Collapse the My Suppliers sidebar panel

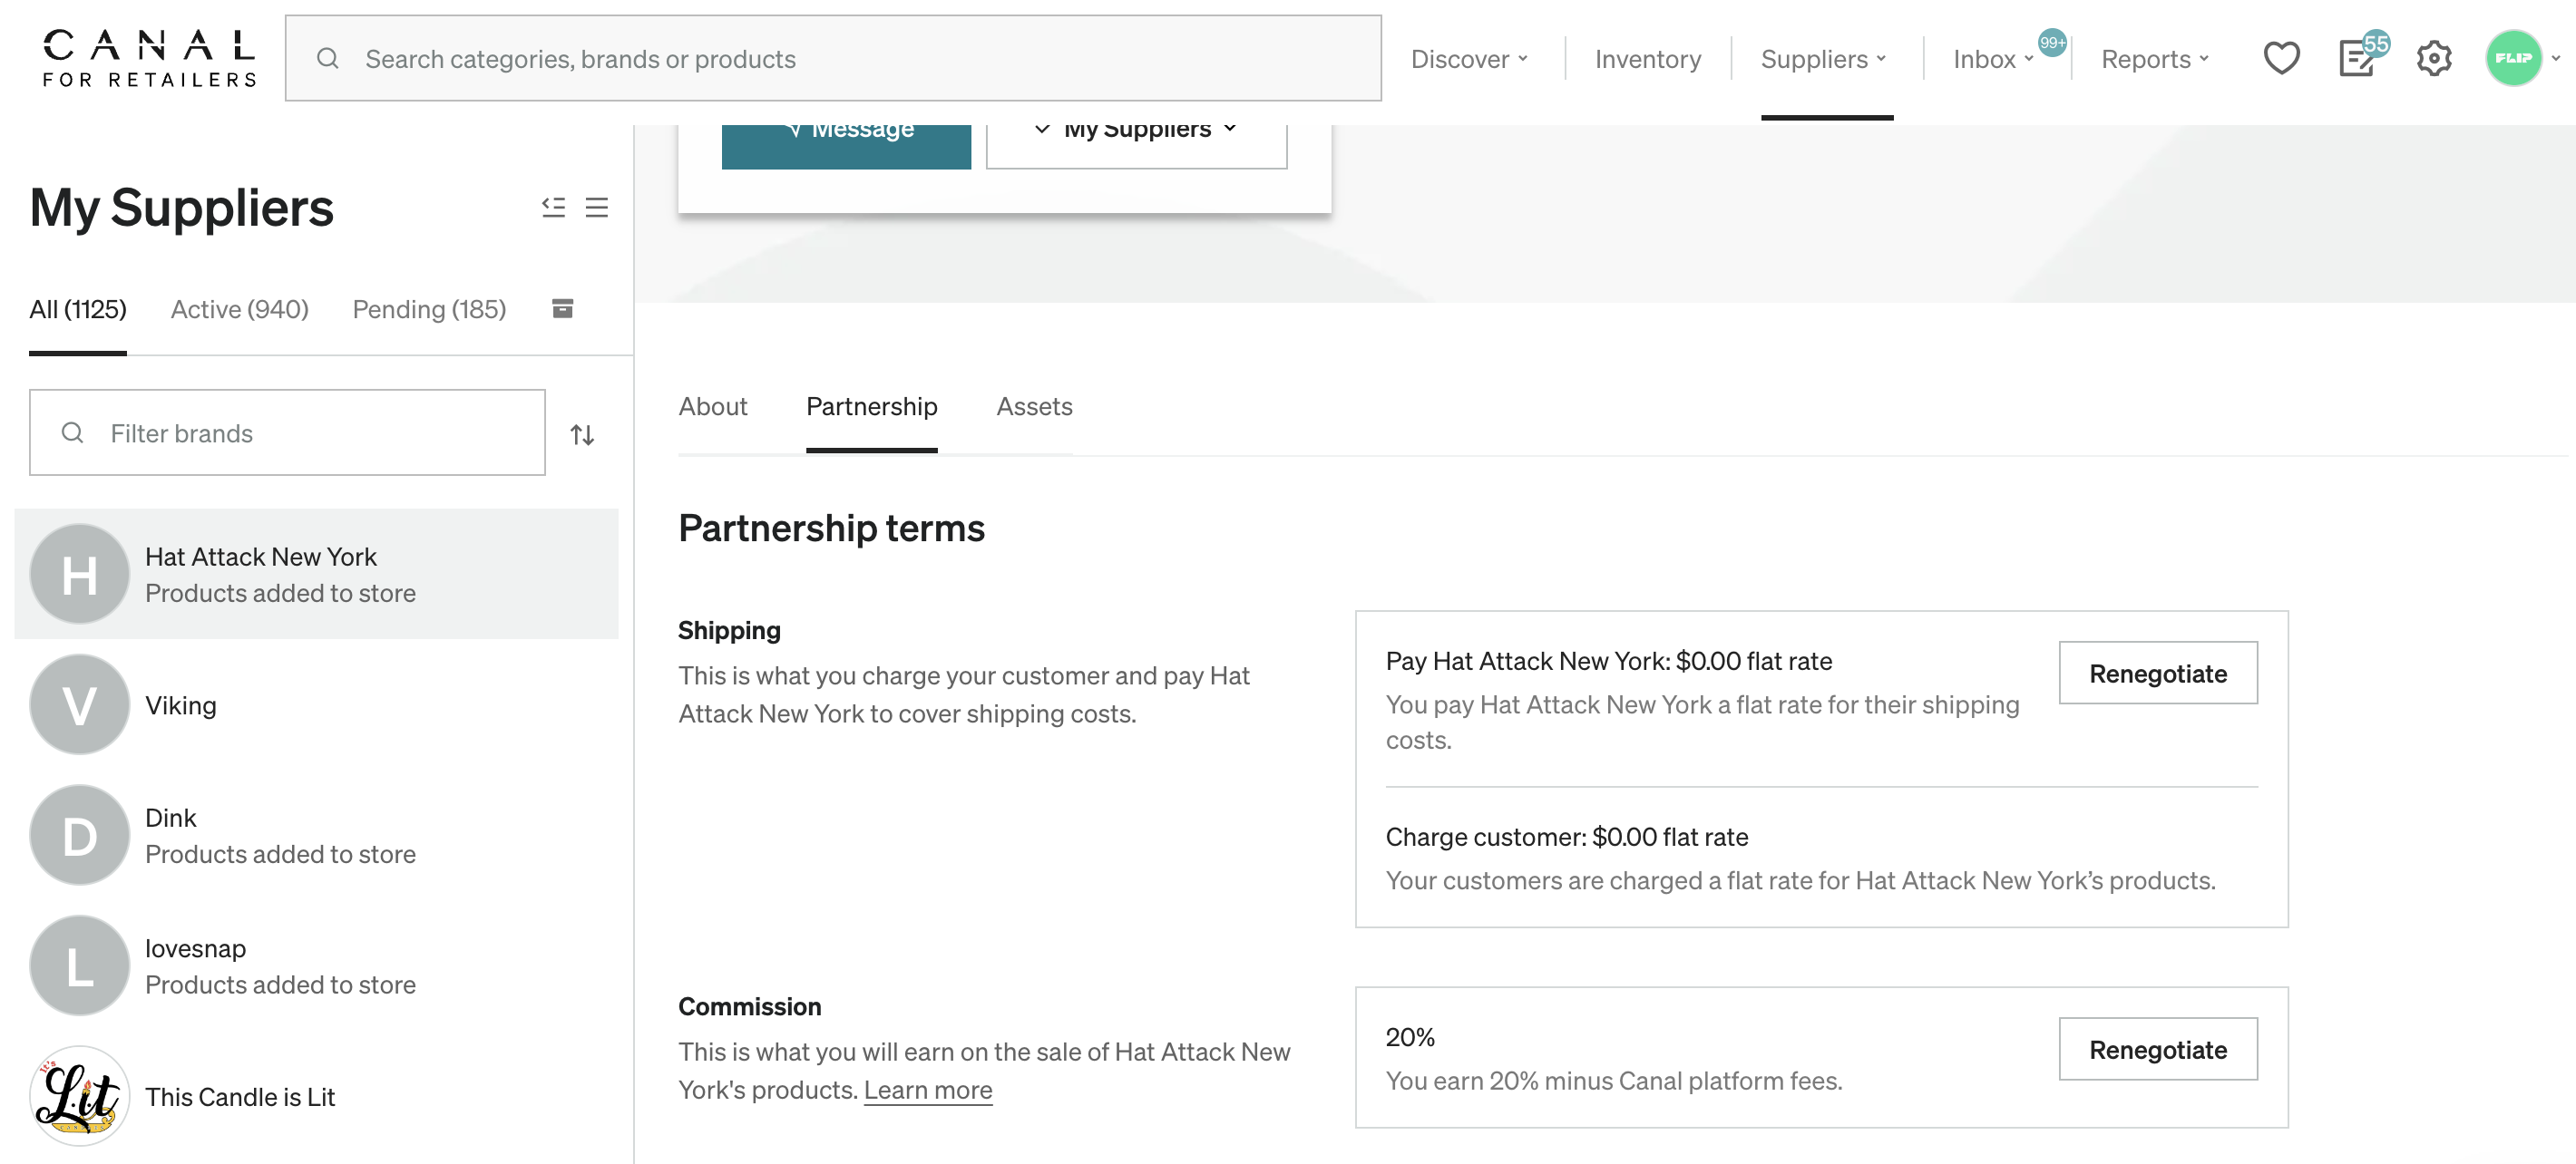[553, 207]
